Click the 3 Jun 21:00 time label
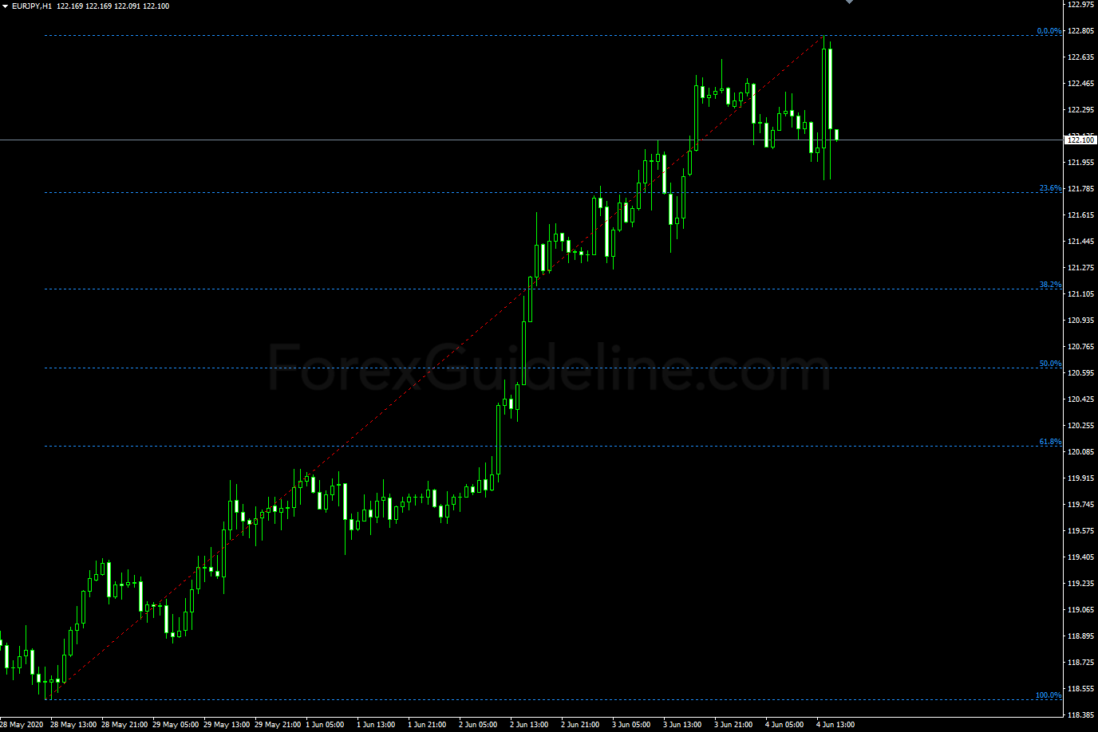 click(733, 725)
